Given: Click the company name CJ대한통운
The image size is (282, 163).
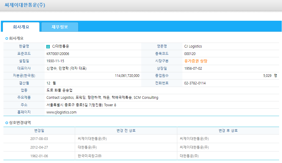Looking at the screenshot, I should coord(61,46).
